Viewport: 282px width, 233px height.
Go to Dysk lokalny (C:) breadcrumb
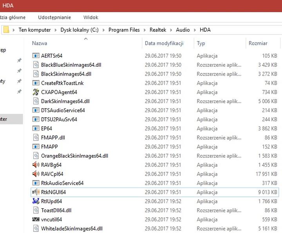[80, 30]
